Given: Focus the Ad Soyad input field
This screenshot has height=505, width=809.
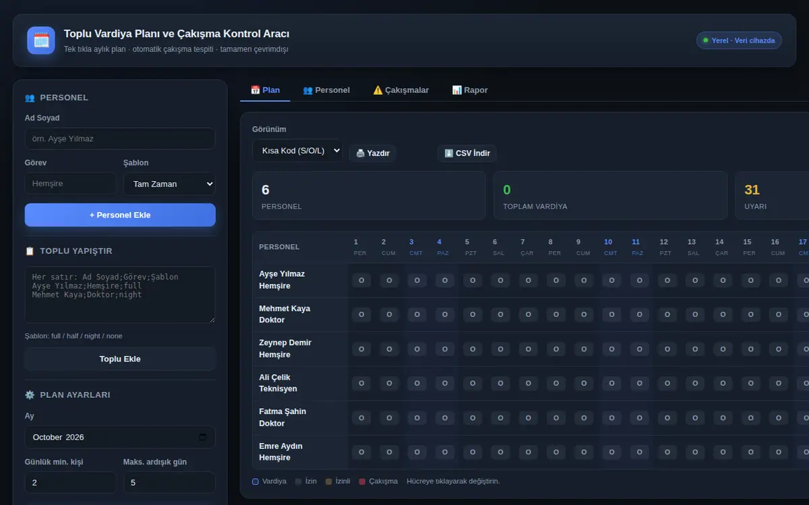Looking at the screenshot, I should [120, 139].
